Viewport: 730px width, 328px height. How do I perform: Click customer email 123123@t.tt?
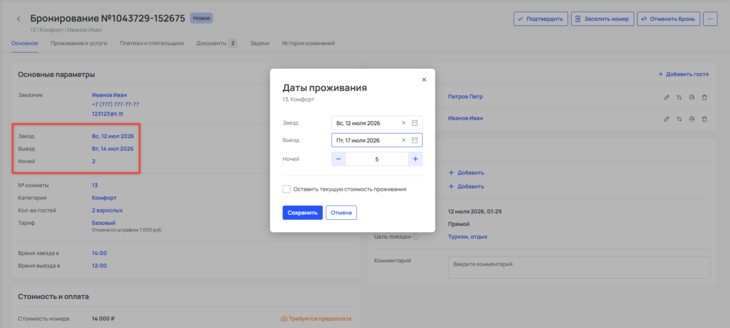click(x=108, y=114)
